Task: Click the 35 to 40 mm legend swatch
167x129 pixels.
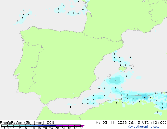Action: point(65,126)
